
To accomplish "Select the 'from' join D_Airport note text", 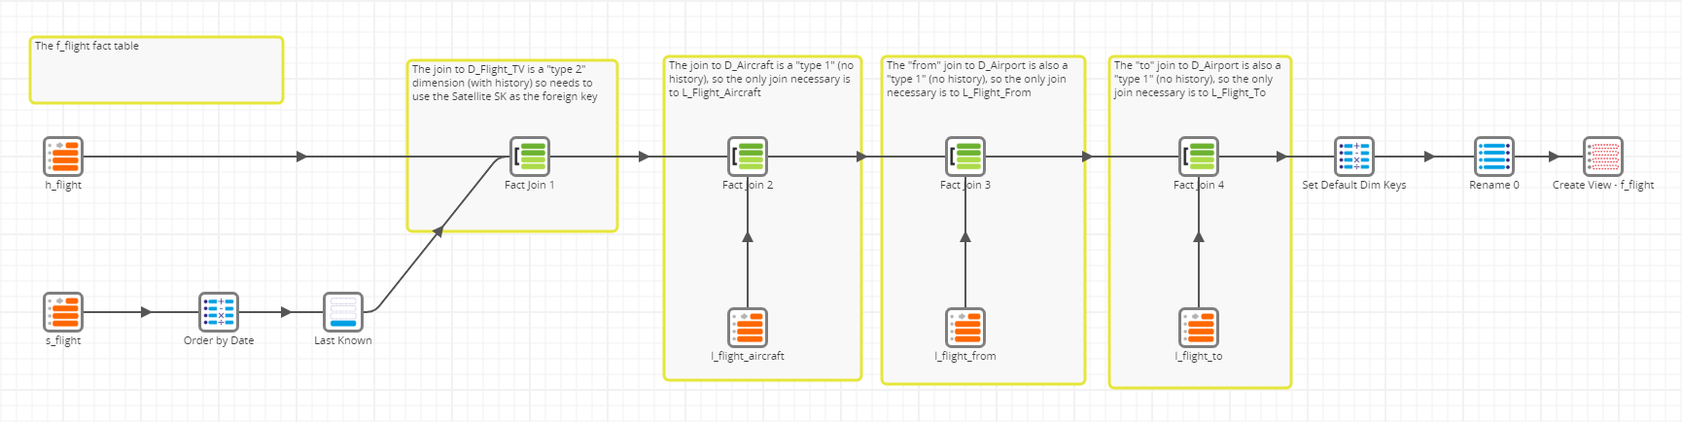I will (977, 79).
